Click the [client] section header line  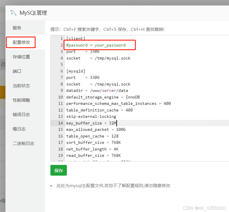[75, 39]
